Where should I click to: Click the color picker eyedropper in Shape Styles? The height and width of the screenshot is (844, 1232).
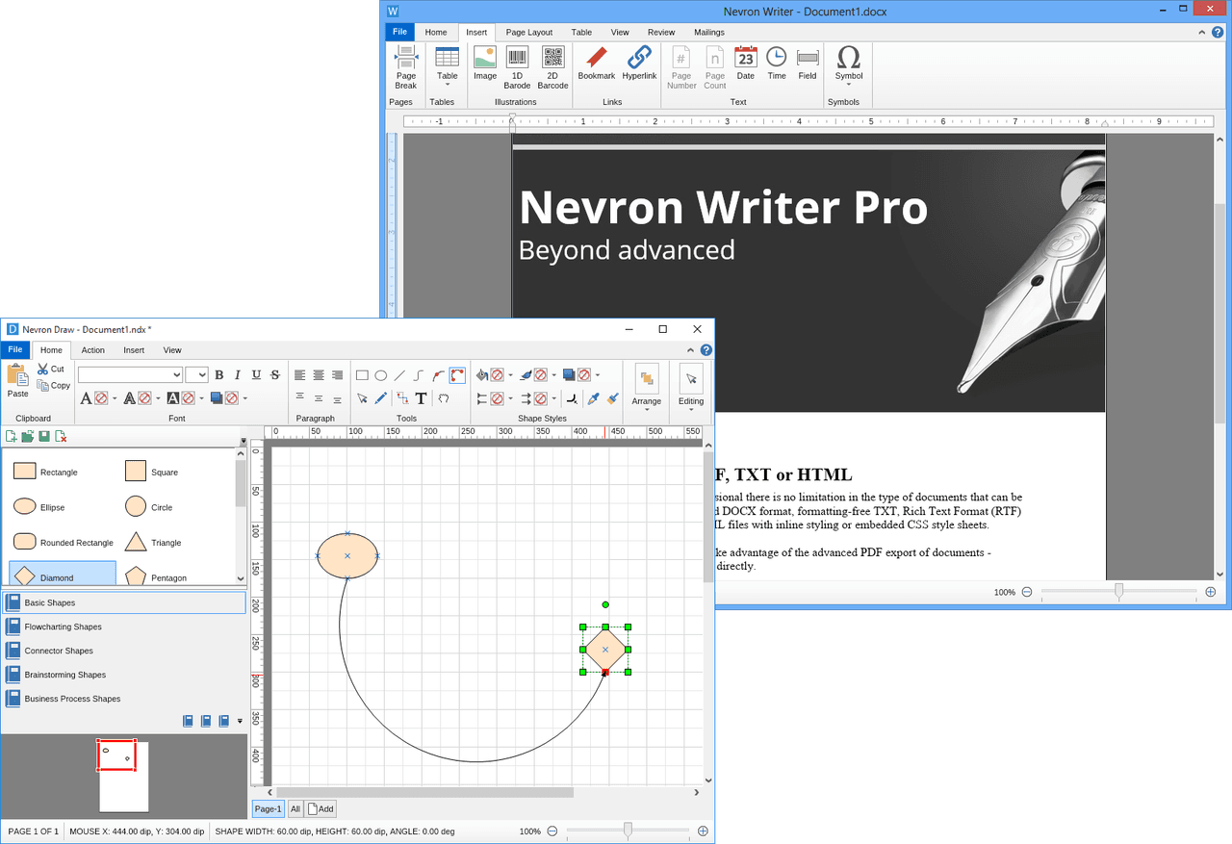click(594, 397)
